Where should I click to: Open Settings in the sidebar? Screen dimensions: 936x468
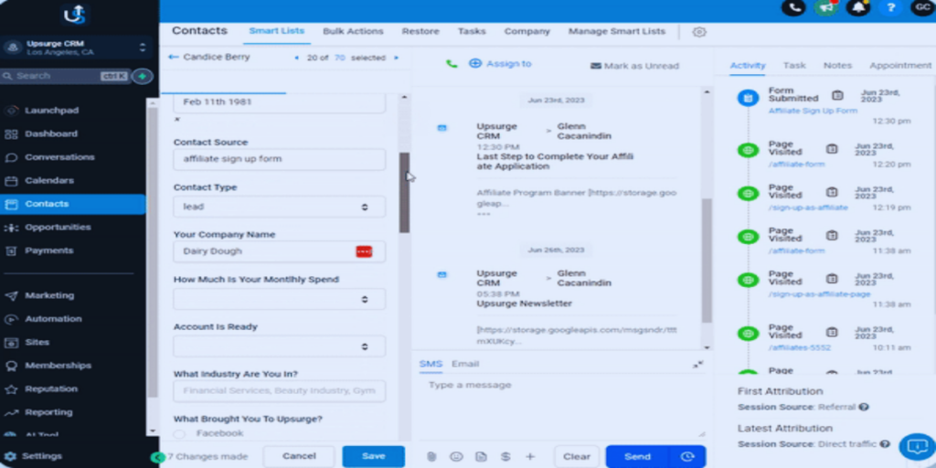click(42, 456)
